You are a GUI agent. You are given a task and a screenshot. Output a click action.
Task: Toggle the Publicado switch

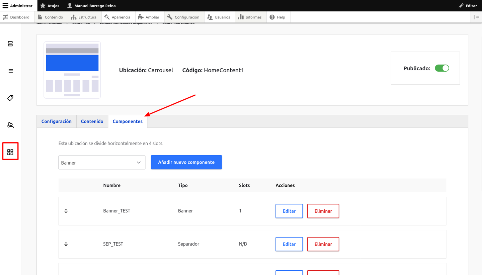coord(442,68)
